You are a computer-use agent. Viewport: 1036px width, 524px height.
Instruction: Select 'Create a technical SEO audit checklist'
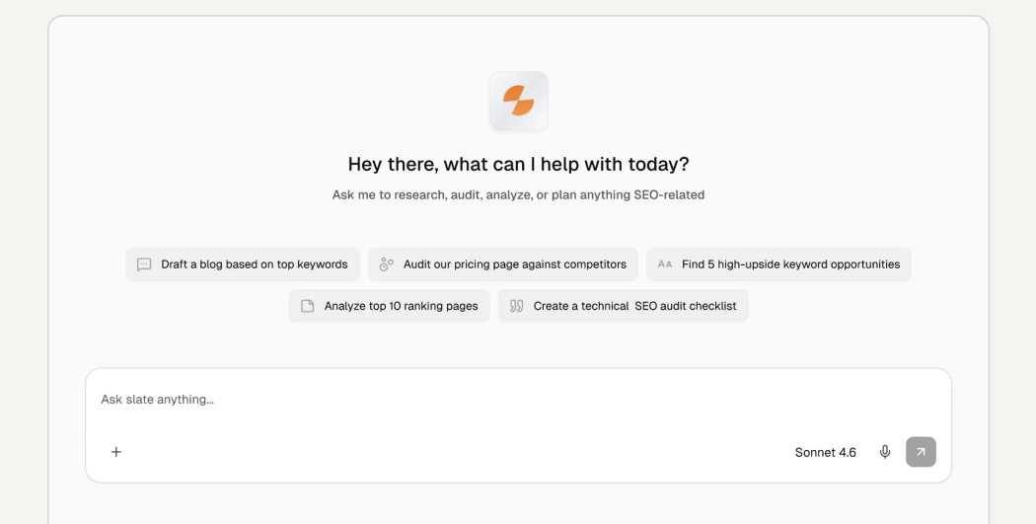pyautogui.click(x=623, y=306)
